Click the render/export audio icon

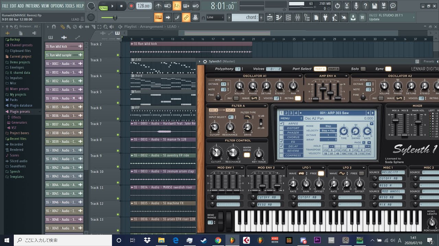384,6
